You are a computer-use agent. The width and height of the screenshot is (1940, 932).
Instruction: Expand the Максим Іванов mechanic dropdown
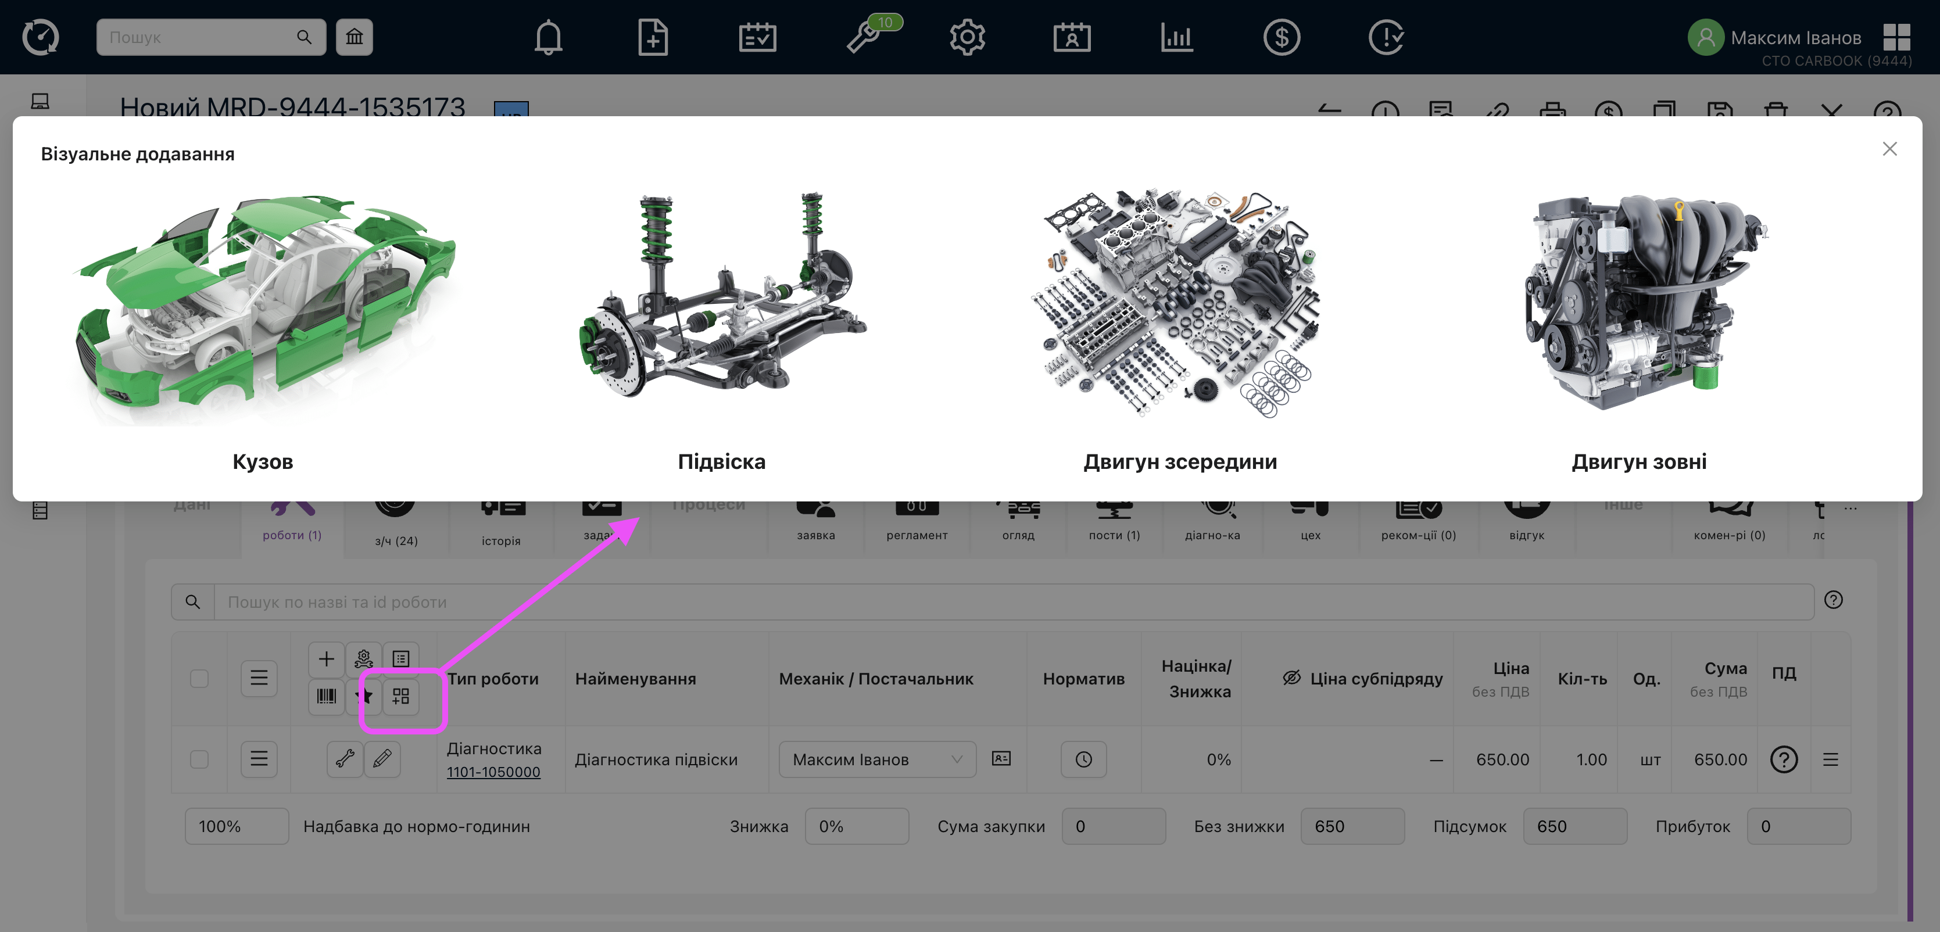[x=876, y=759]
